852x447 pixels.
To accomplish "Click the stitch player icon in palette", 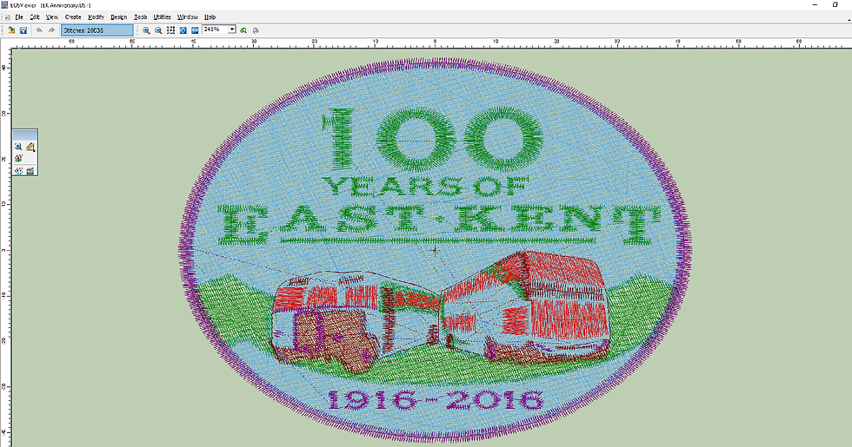I will click(x=18, y=158).
